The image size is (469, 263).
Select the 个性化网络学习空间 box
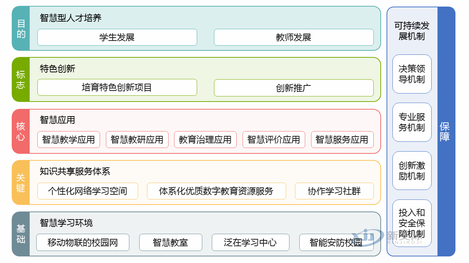88,191
